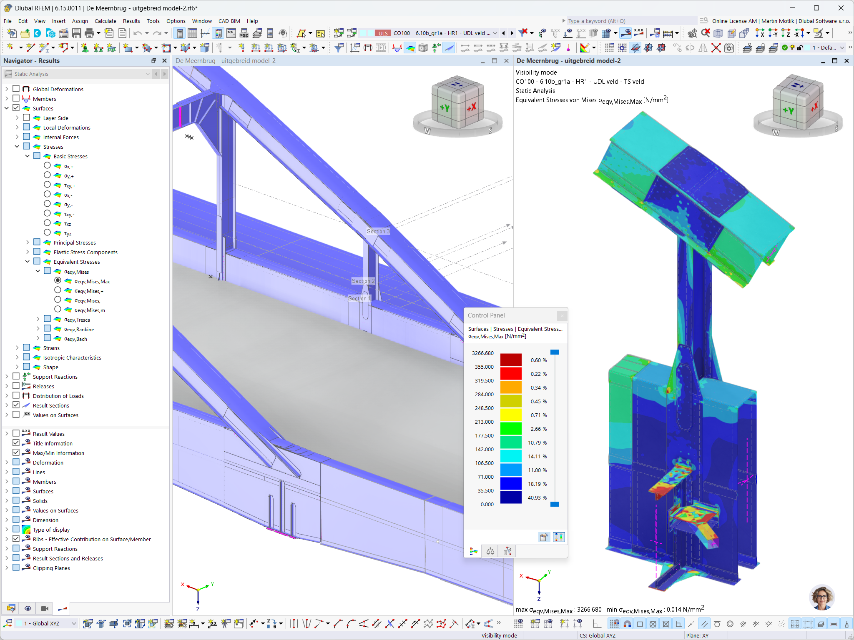Collapse the Basic Stresses tree node
854x640 pixels.
(x=28, y=156)
